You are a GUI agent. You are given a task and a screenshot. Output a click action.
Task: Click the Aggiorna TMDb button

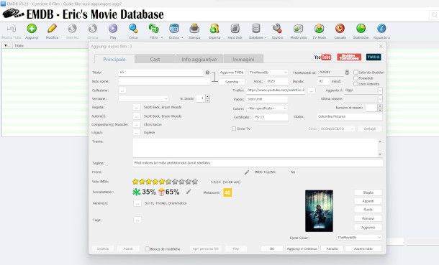pos(232,73)
